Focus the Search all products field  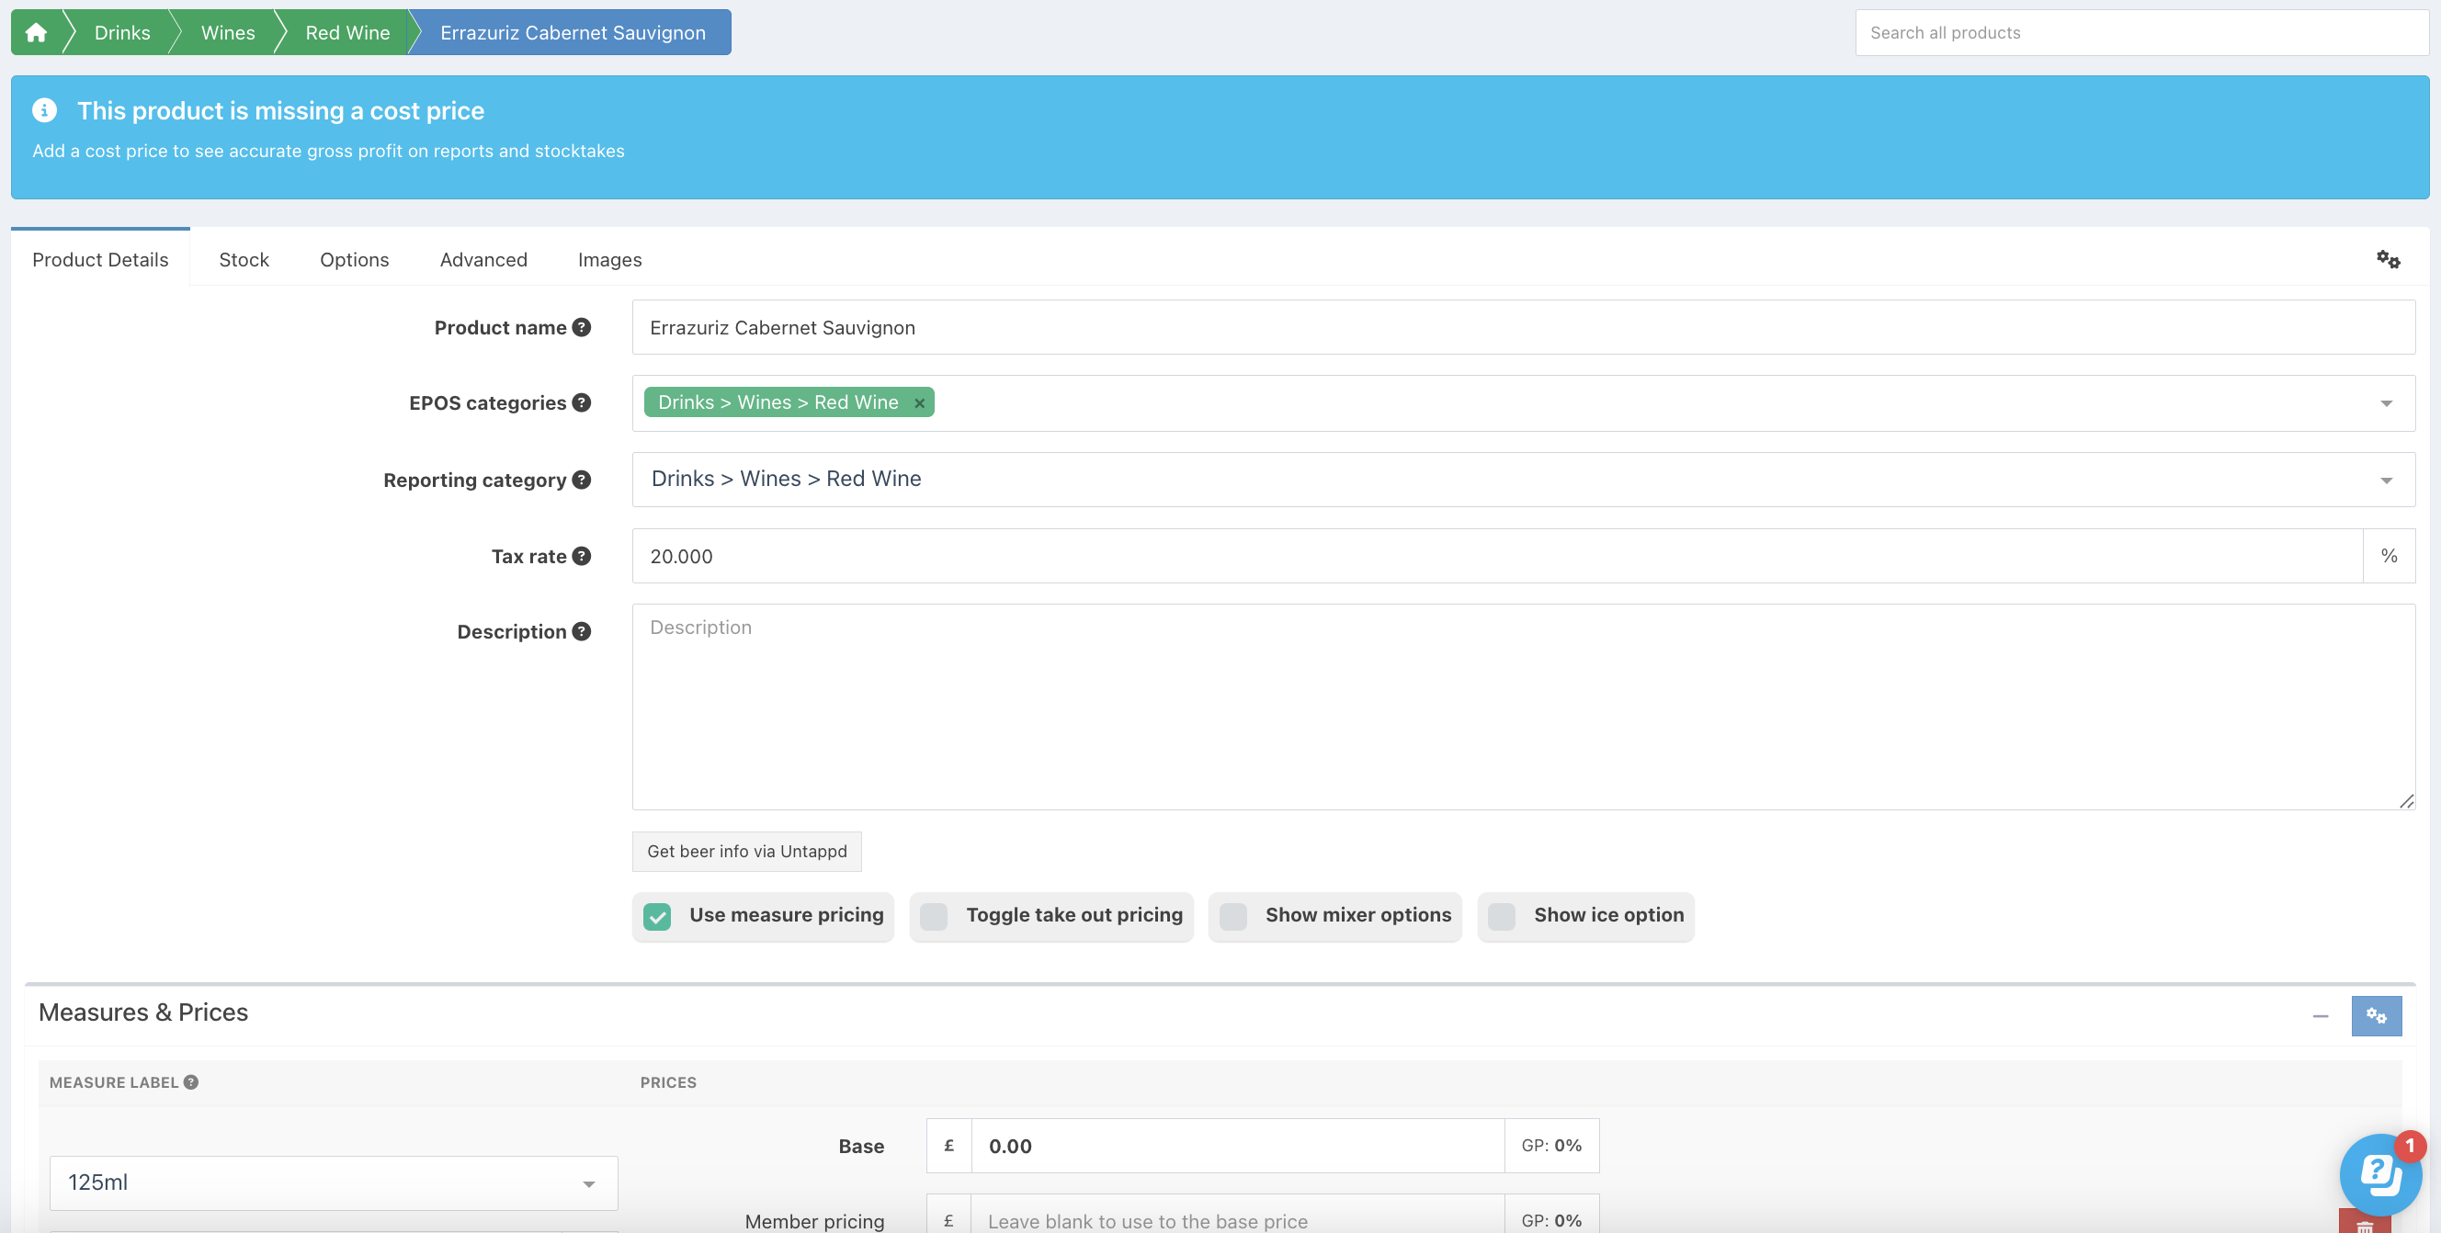tap(2141, 32)
